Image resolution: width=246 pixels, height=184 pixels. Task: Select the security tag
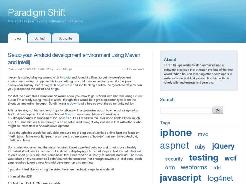tap(174, 159)
